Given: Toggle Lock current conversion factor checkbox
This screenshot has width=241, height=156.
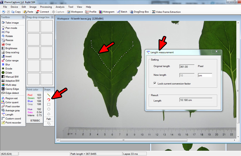Looking at the screenshot, I should coord(155,83).
